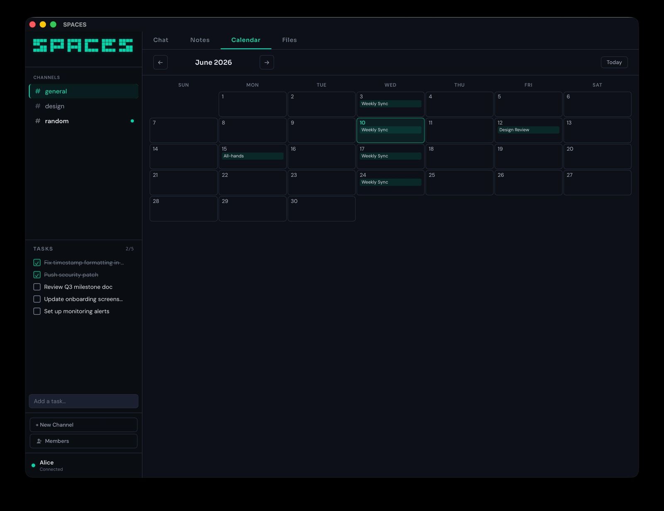Open the general channel

tap(83, 91)
